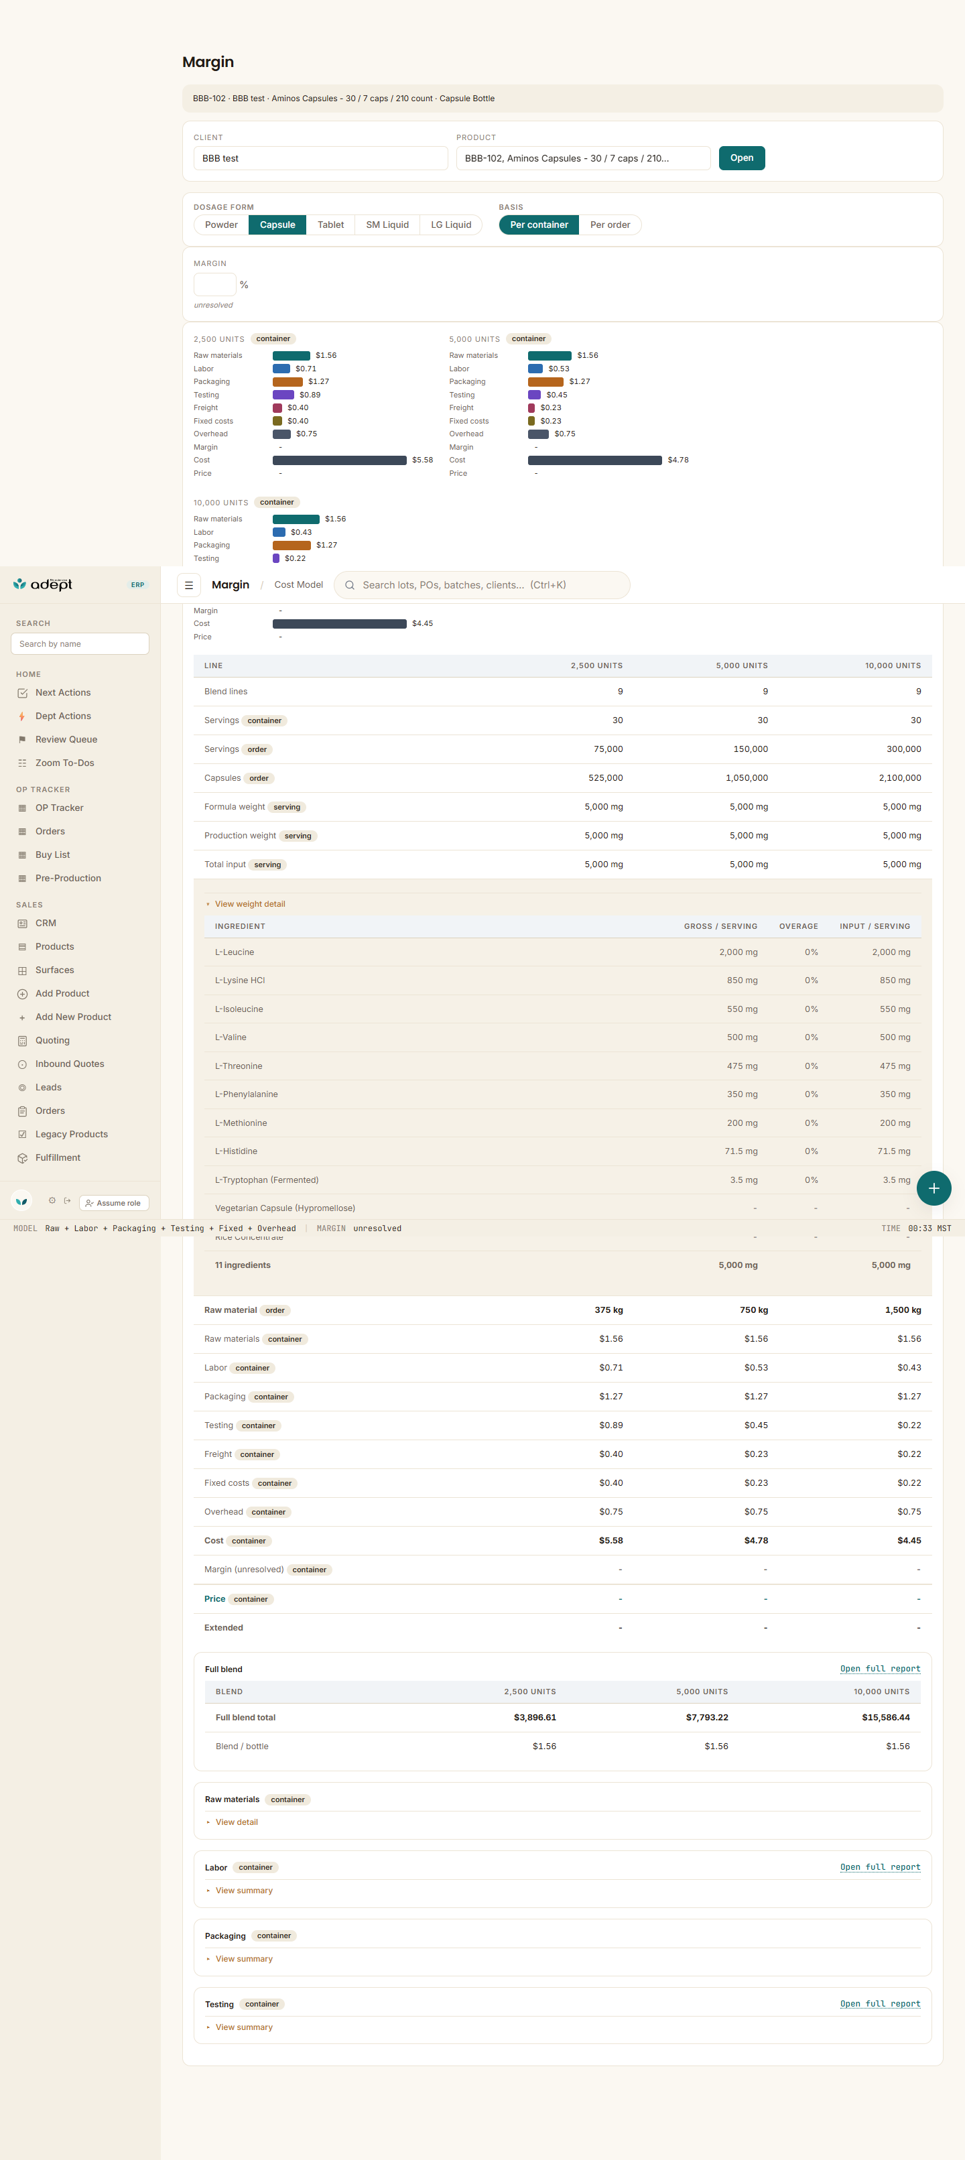Click 5,000 units Raw materials teal bar
Viewport: 965px width, 2160px height.
(550, 355)
